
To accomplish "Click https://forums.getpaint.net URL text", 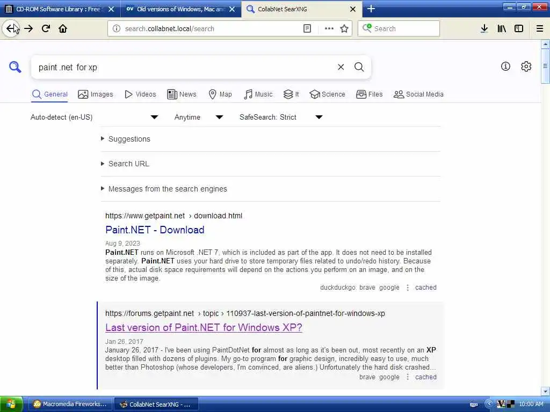I will pos(149,313).
